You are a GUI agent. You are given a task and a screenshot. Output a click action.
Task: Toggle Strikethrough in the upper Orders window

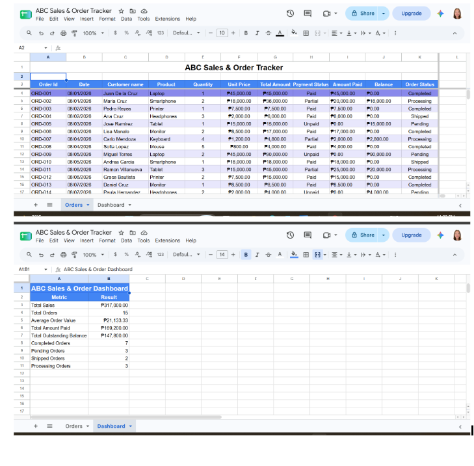click(x=268, y=33)
